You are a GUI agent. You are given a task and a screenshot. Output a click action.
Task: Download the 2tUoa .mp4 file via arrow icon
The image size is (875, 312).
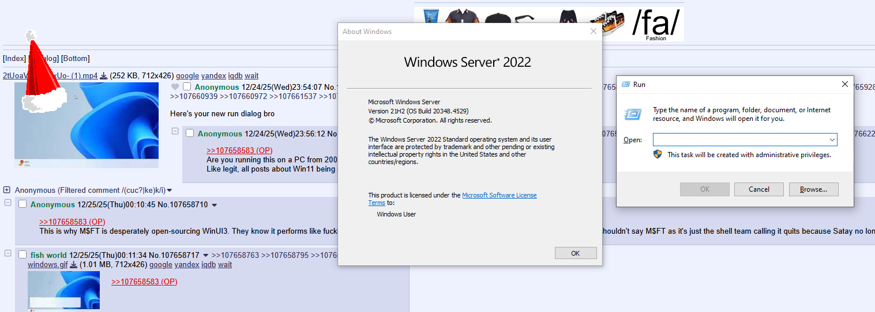[104, 76]
